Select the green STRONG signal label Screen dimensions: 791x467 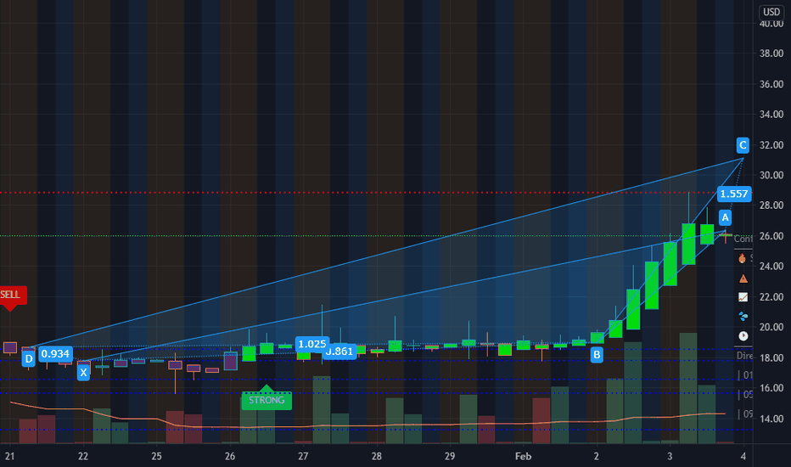[x=266, y=401]
